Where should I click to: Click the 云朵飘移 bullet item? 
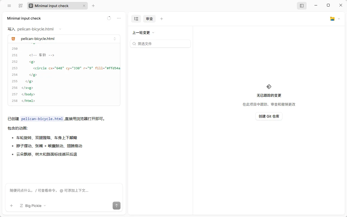pyautogui.click(x=47, y=154)
